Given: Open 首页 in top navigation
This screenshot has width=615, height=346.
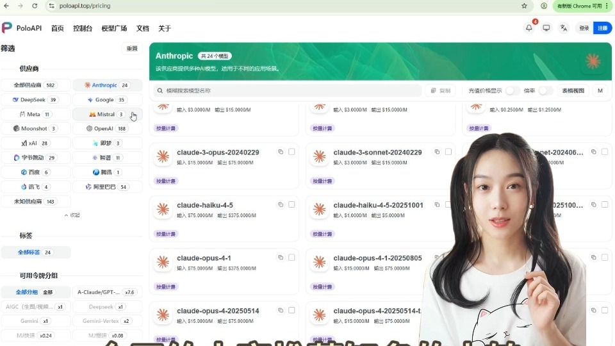Looking at the screenshot, I should (x=57, y=28).
